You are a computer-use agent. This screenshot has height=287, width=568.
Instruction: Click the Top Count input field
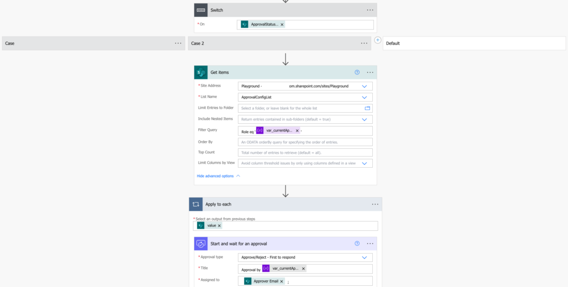tap(305, 153)
